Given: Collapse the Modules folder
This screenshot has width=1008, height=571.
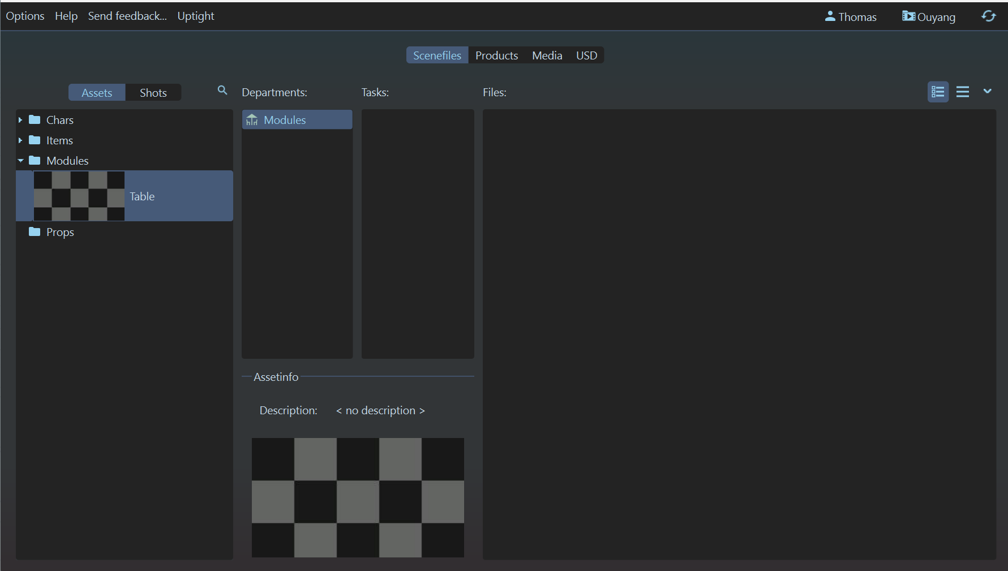Looking at the screenshot, I should [x=20, y=161].
